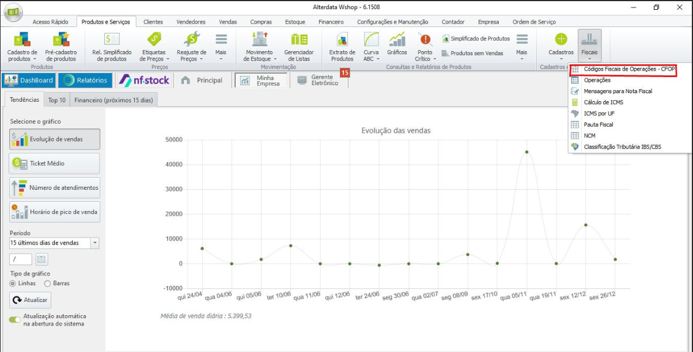Select Linhas chart type

click(x=22, y=283)
